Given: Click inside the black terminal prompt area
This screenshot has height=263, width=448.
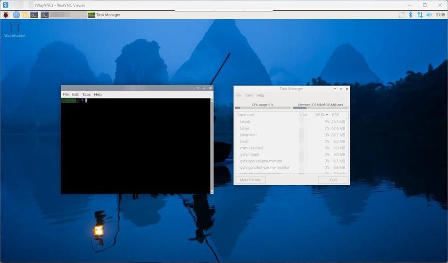Looking at the screenshot, I should coord(136,146).
